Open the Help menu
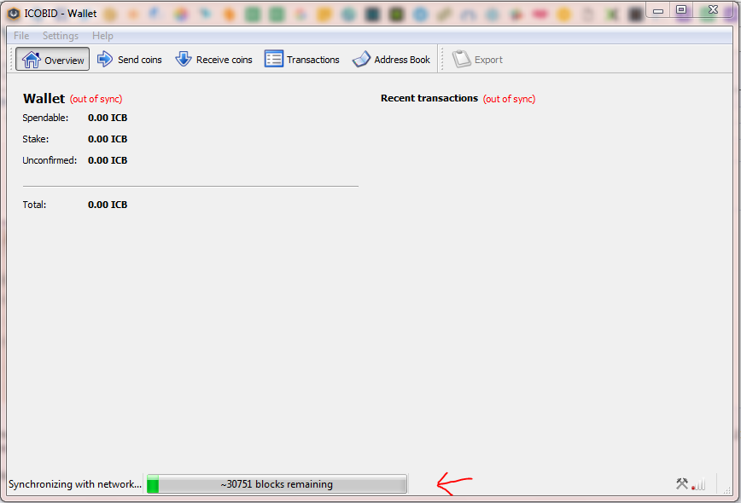Image resolution: width=741 pixels, height=503 pixels. tap(102, 36)
